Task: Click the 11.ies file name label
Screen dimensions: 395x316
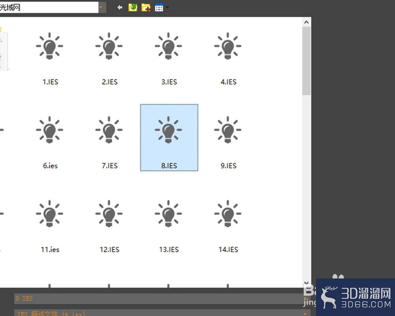Action: (50, 250)
